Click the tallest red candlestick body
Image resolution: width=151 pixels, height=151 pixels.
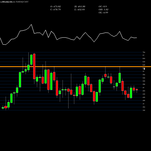pyautogui.click(x=34, y=66)
